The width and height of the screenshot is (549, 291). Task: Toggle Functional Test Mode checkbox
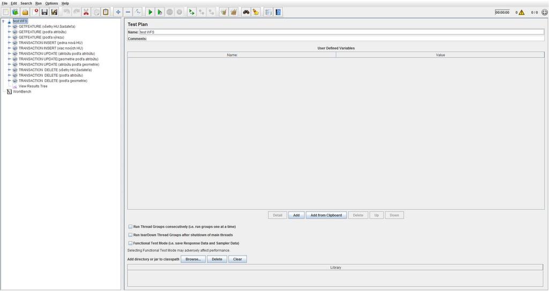pos(130,243)
